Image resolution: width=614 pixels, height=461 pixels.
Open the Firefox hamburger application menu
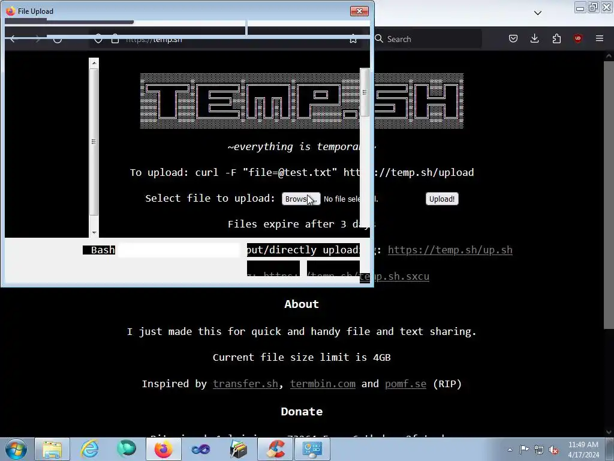tap(600, 38)
